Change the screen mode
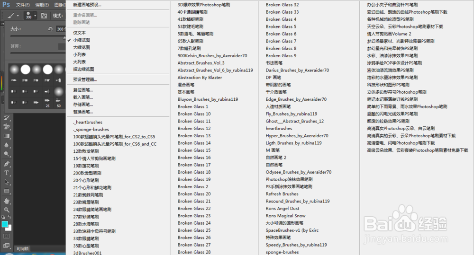This screenshot has height=255, width=474. point(7,246)
